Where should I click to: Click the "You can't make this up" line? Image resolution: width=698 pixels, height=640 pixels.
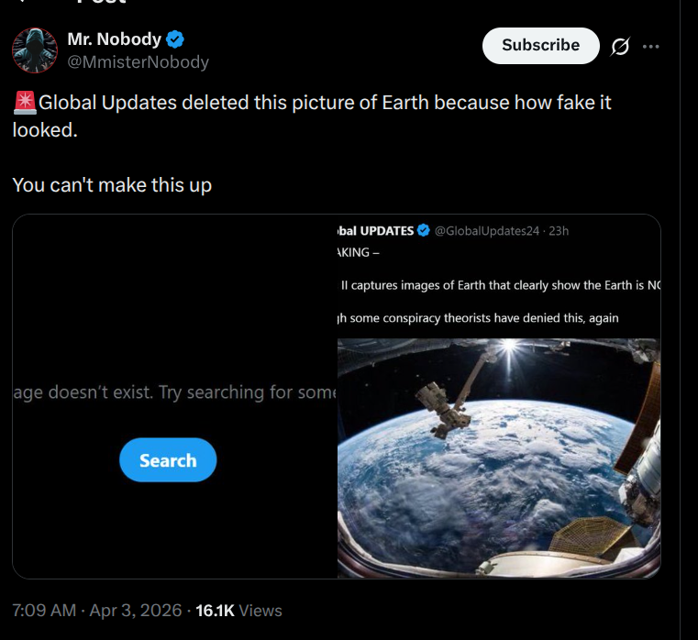pyautogui.click(x=112, y=185)
